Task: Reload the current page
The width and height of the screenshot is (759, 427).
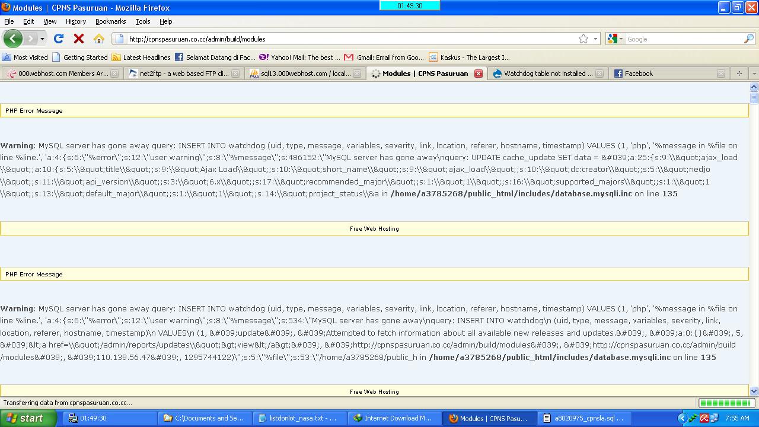Action: point(58,39)
